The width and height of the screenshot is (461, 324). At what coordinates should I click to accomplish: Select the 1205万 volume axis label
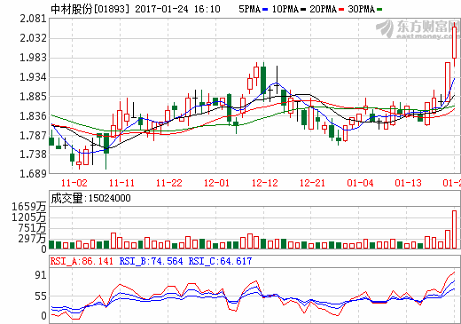tap(29, 217)
